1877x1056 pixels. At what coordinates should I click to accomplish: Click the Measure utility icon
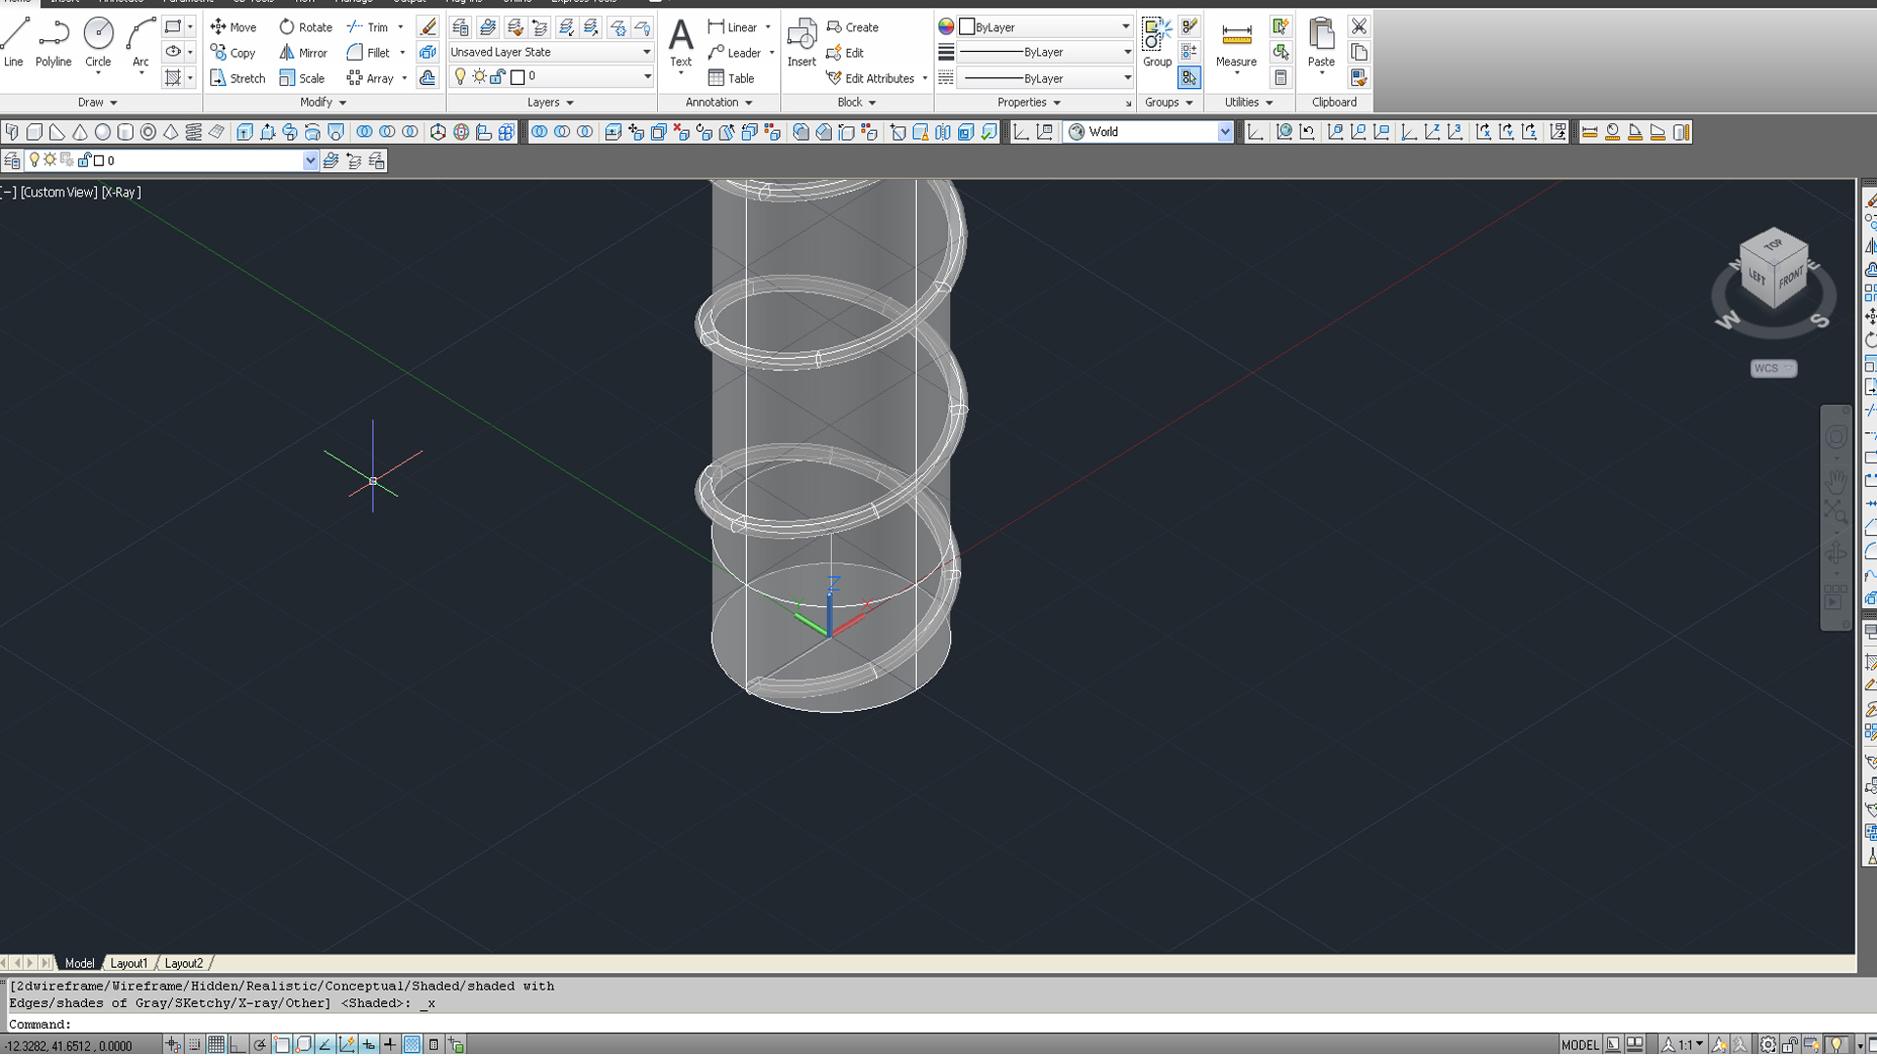point(1236,42)
